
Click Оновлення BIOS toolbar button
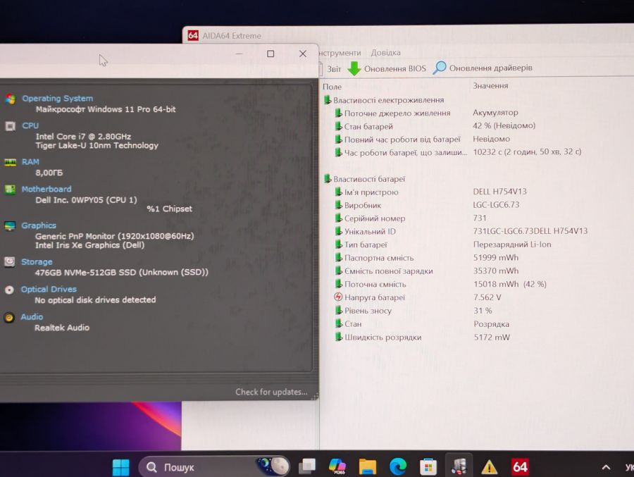click(x=387, y=68)
